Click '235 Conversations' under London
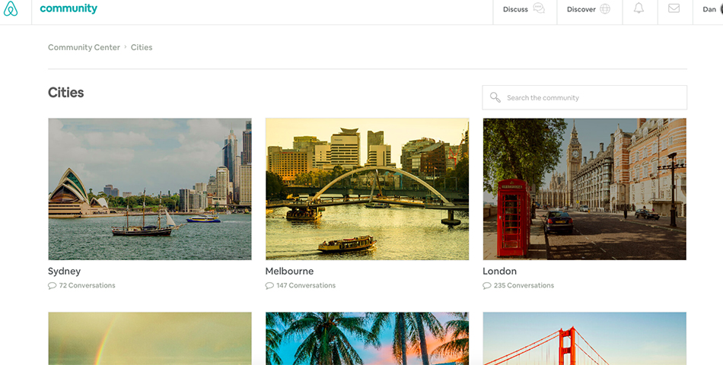 click(x=524, y=286)
